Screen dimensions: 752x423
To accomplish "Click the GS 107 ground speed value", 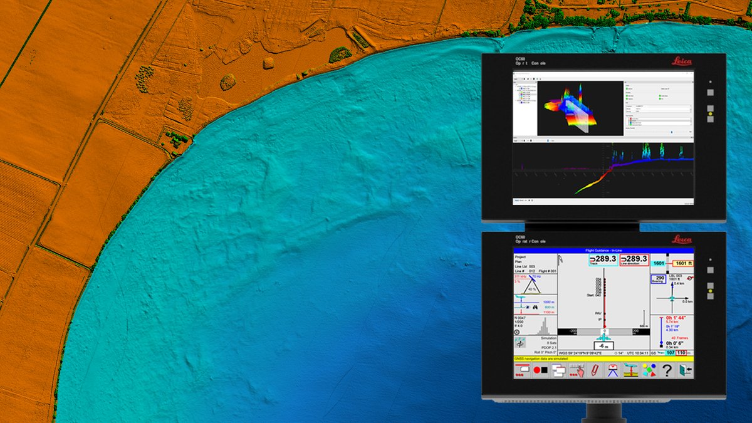I will pyautogui.click(x=670, y=353).
